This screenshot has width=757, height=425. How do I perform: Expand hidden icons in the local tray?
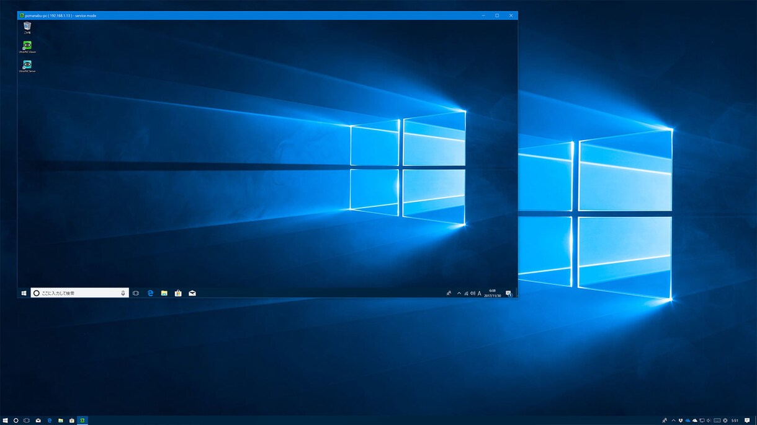pos(674,421)
